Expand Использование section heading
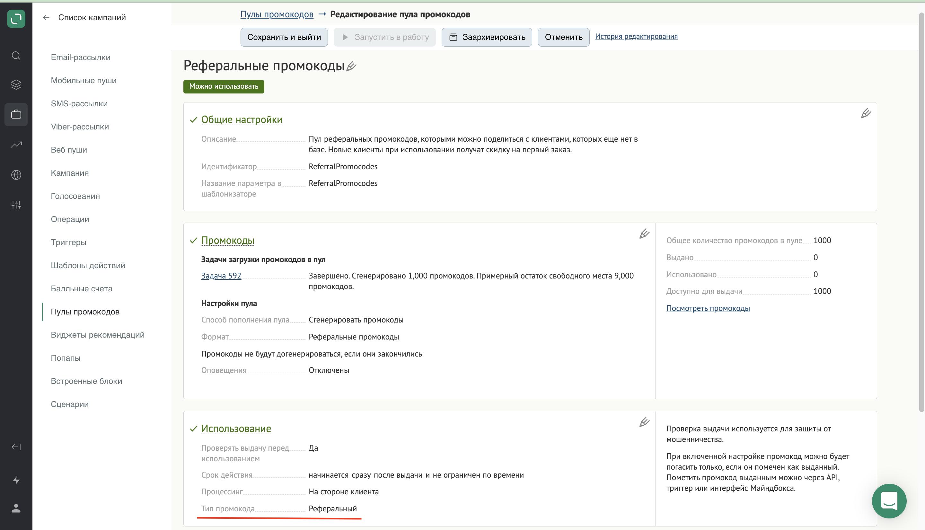The image size is (925, 530). click(x=236, y=429)
